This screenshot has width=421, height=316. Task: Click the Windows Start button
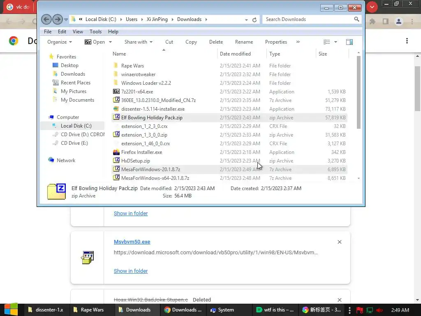(x=11, y=309)
